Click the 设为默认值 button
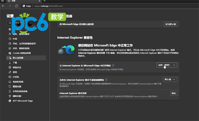 tap(170, 24)
